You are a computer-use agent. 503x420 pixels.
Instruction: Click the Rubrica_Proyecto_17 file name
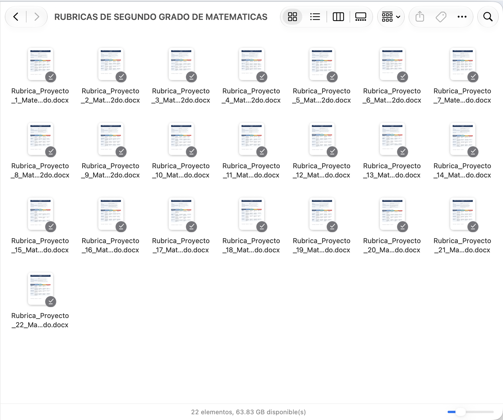click(181, 245)
